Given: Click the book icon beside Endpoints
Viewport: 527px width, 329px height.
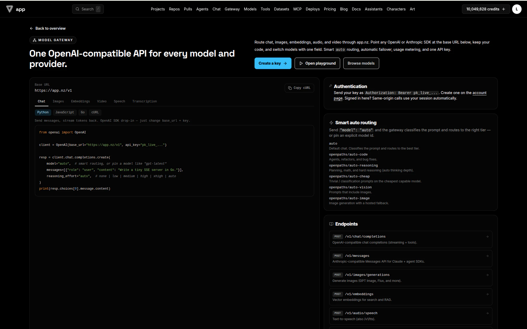Looking at the screenshot, I should (331, 224).
